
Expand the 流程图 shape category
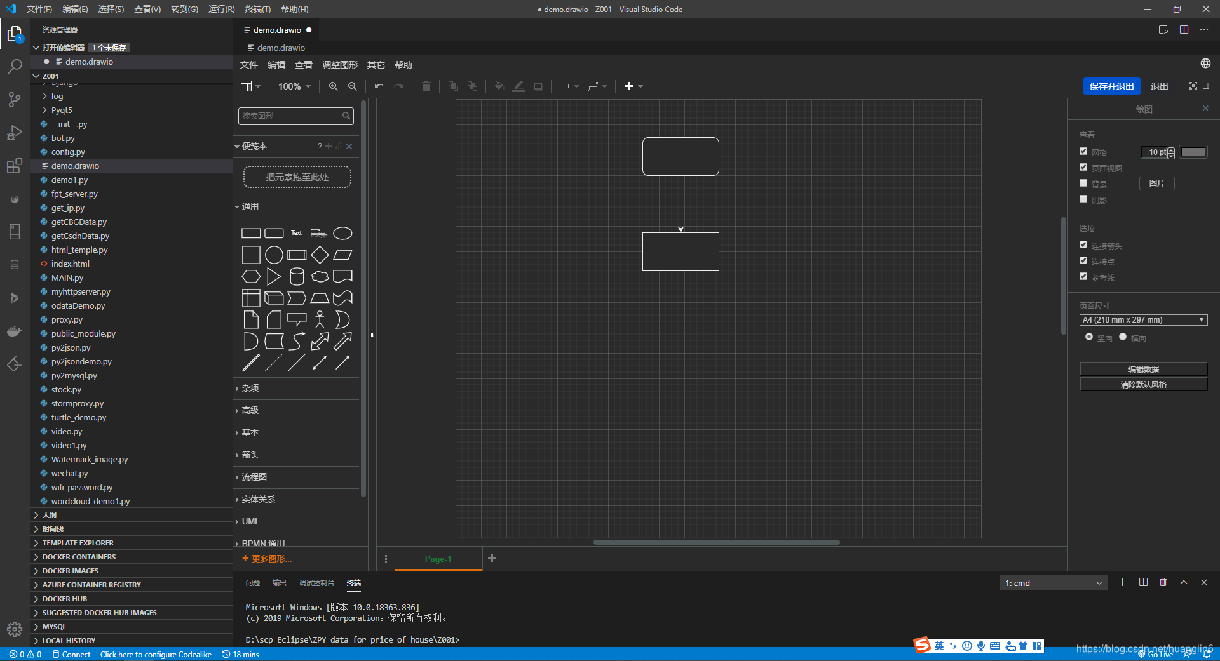tap(296, 477)
